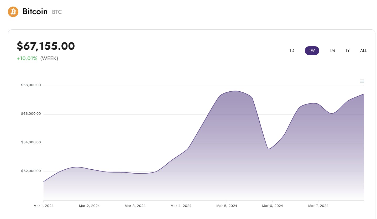Click the chart peak near Mar 5
Screen dimensions: 377x219
(x=235, y=91)
